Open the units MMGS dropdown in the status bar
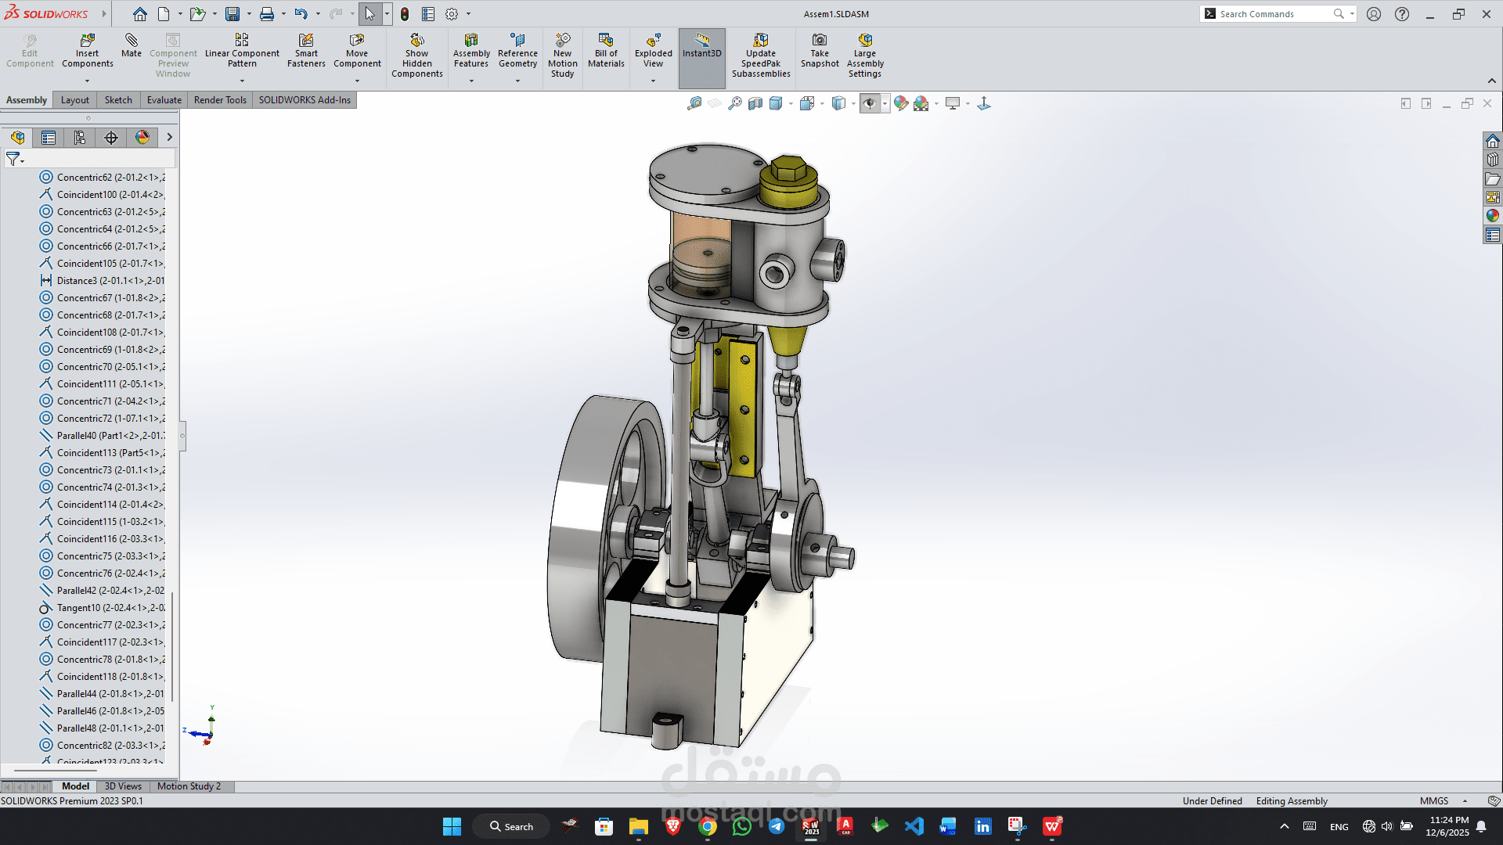1503x845 pixels. pos(1465,801)
